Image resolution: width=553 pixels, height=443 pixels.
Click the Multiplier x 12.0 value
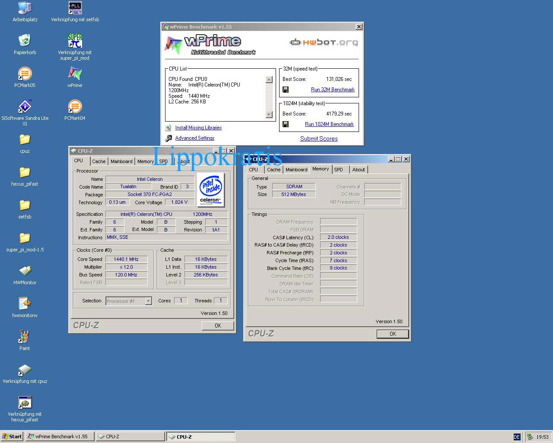126,267
